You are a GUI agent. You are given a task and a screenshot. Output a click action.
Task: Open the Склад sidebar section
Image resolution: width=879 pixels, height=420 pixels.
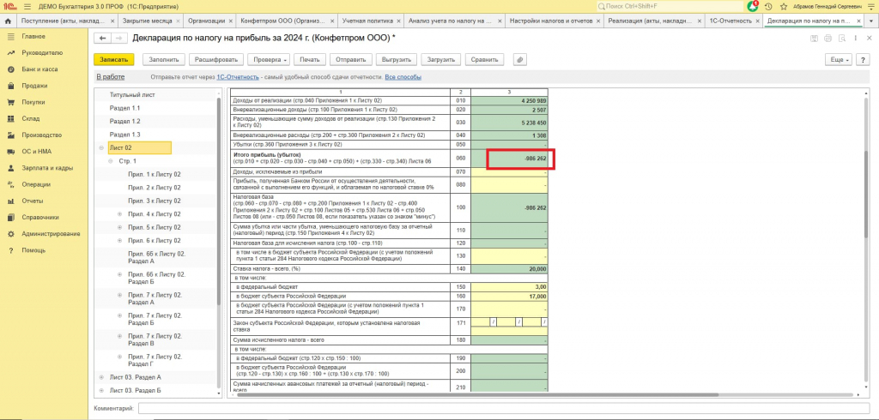click(x=31, y=119)
